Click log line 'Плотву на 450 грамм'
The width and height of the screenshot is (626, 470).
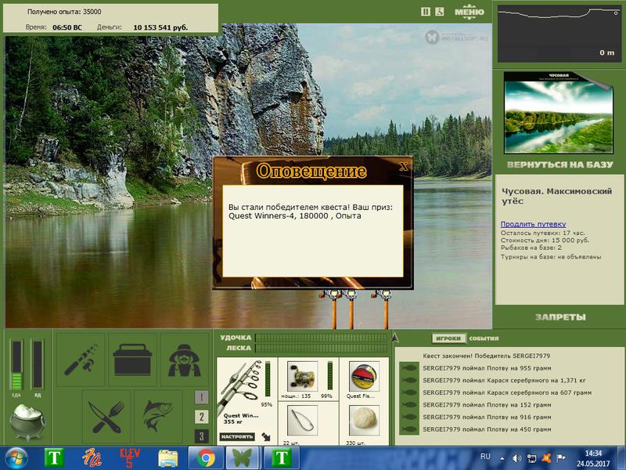(x=487, y=429)
